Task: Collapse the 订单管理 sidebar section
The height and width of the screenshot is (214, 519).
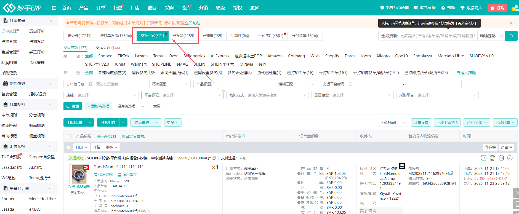Action: pos(50,21)
